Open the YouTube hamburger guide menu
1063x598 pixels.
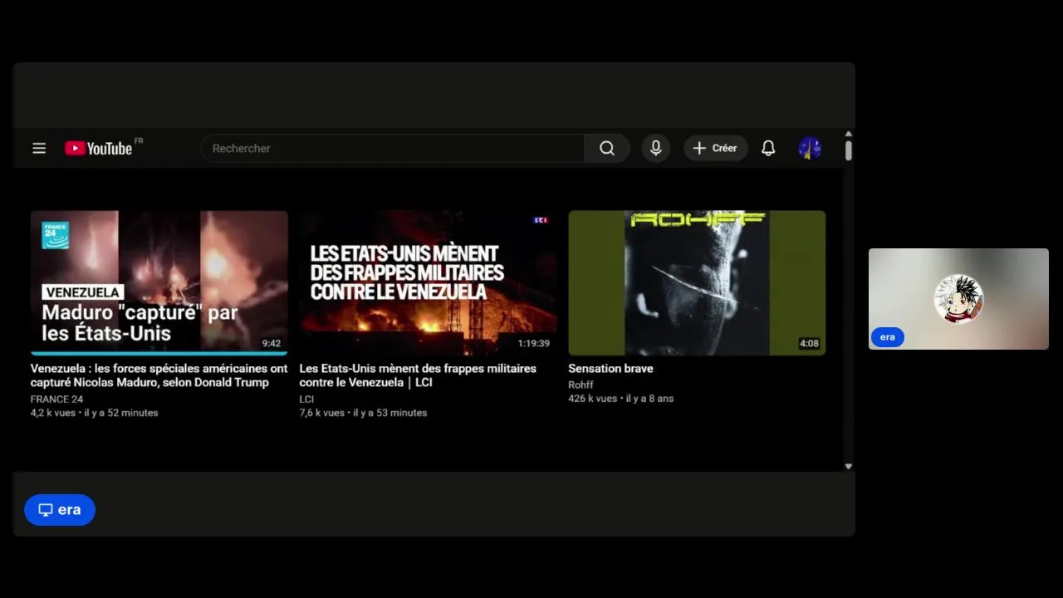click(39, 148)
